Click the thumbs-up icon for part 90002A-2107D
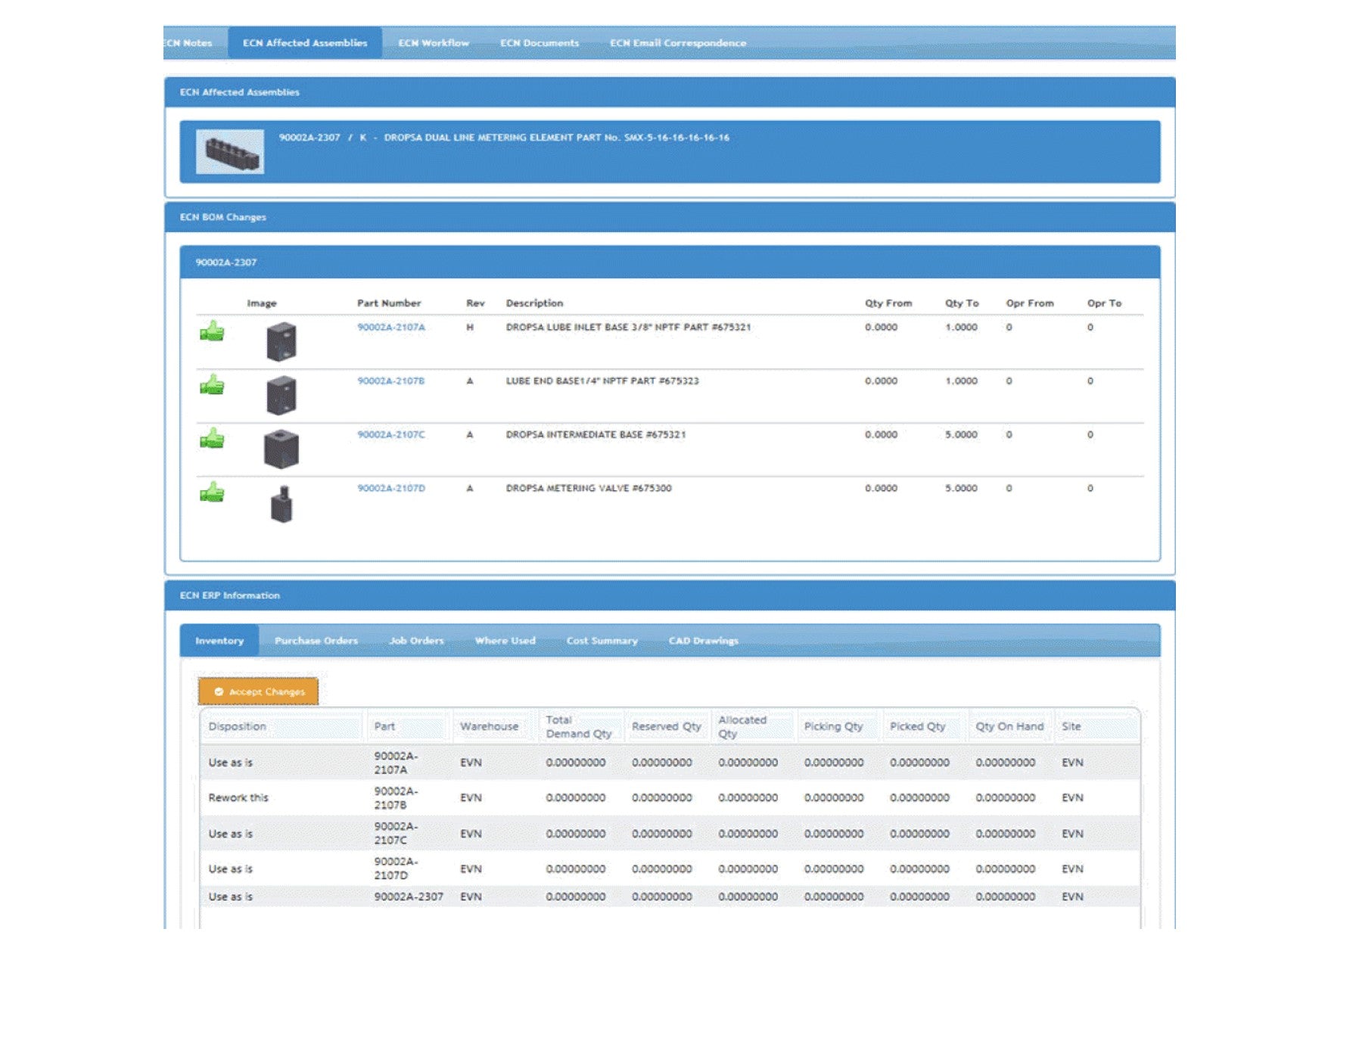This screenshot has height=1044, width=1356. pyautogui.click(x=212, y=492)
